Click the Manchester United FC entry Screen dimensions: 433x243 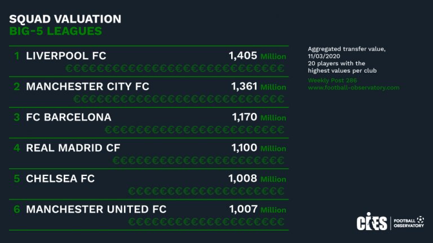click(96, 209)
